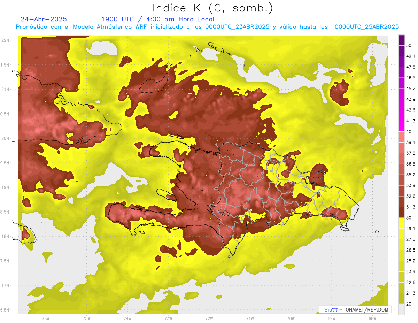Viewport: 418px width, 323px height.
Task: Click the color scale value '26.5'
Action: (411, 250)
